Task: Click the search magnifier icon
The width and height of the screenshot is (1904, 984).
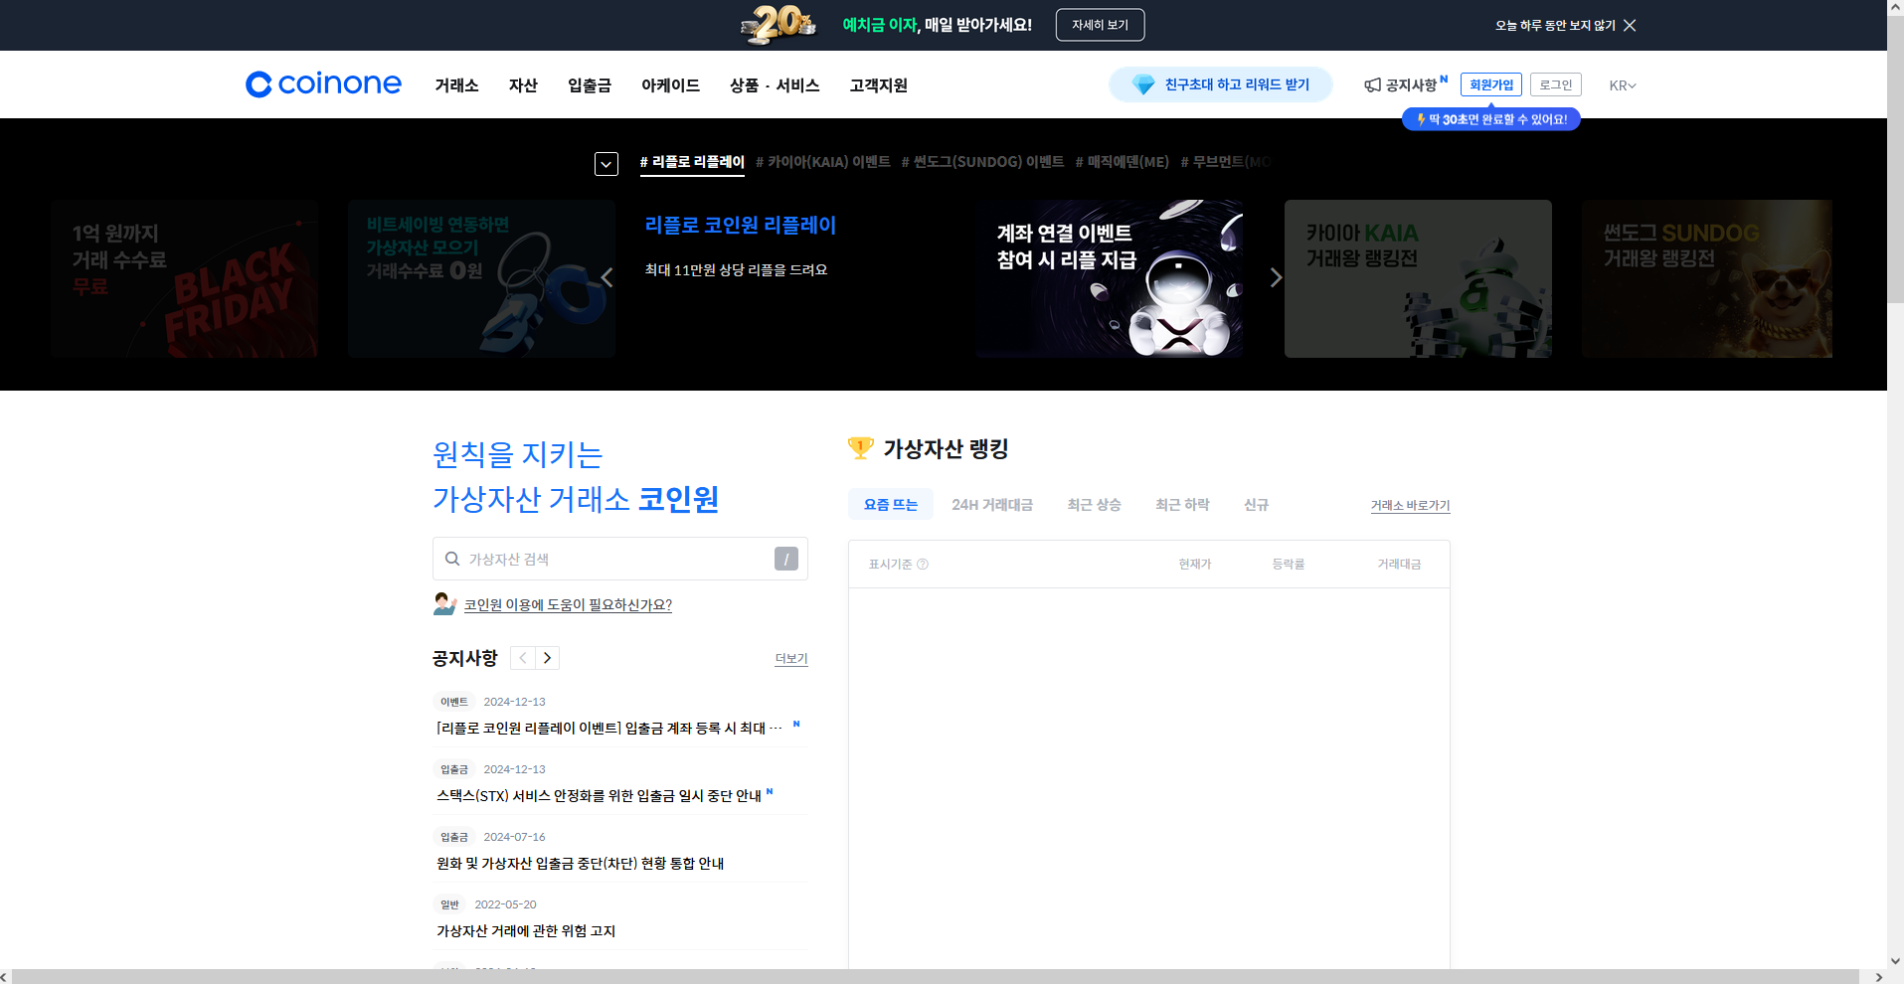Action: tap(452, 559)
